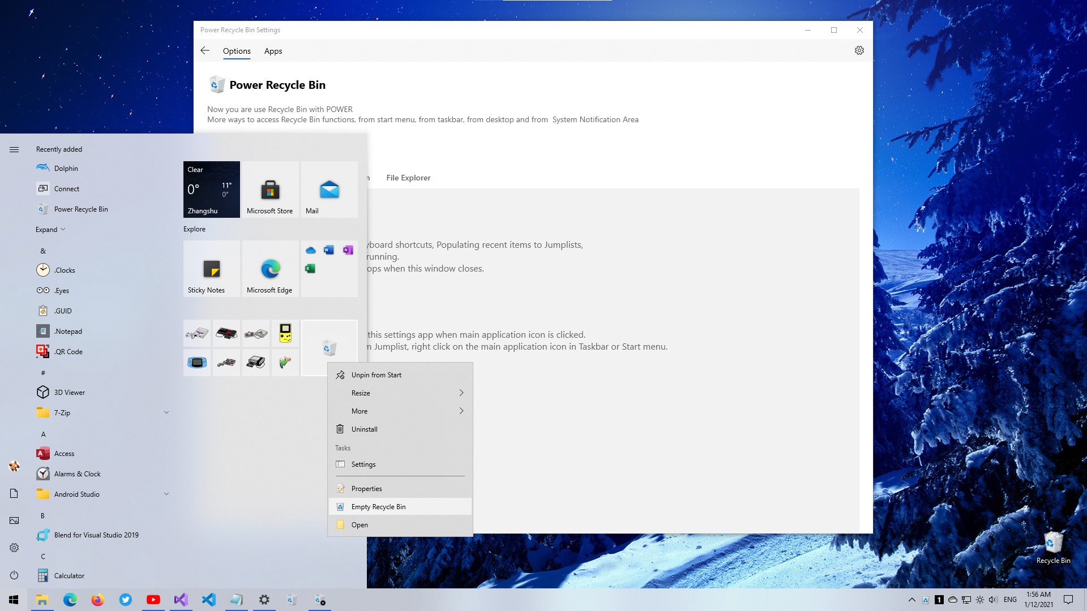
Task: Expand the 7-Zip folder
Action: coord(102,413)
